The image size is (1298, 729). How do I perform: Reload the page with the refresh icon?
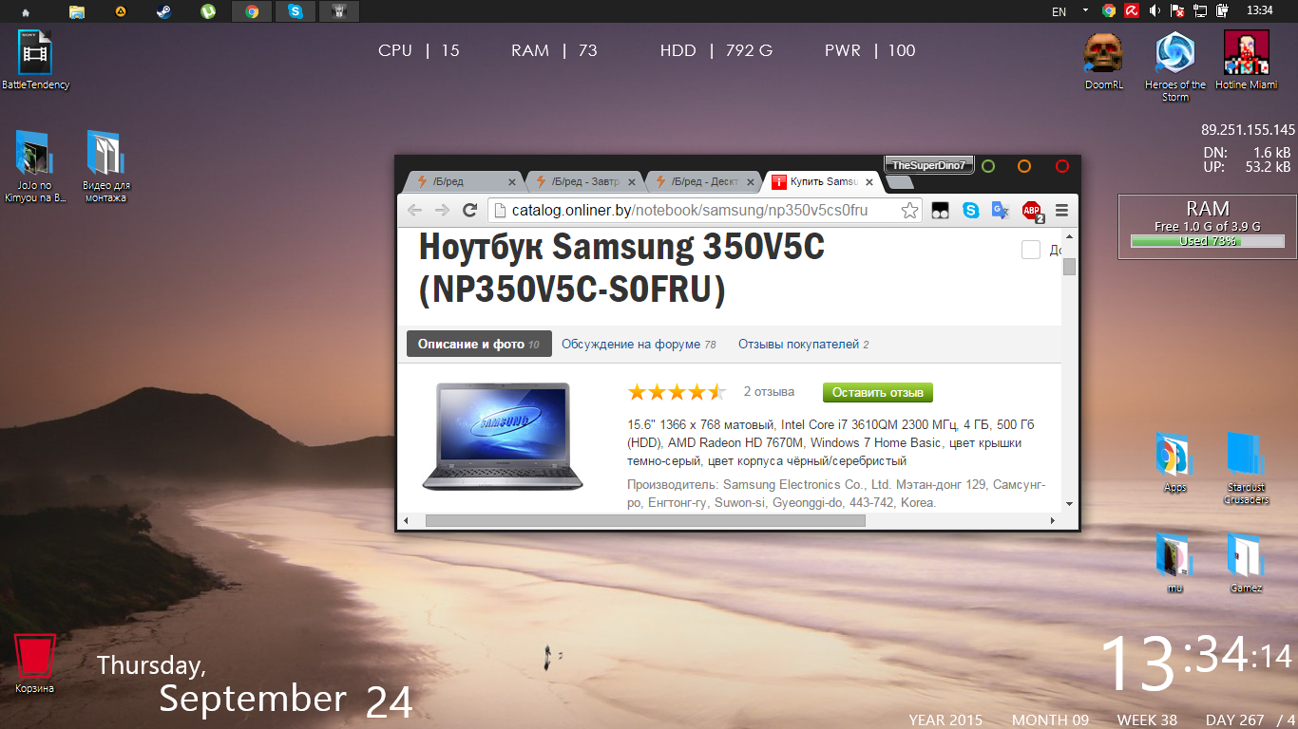point(469,211)
